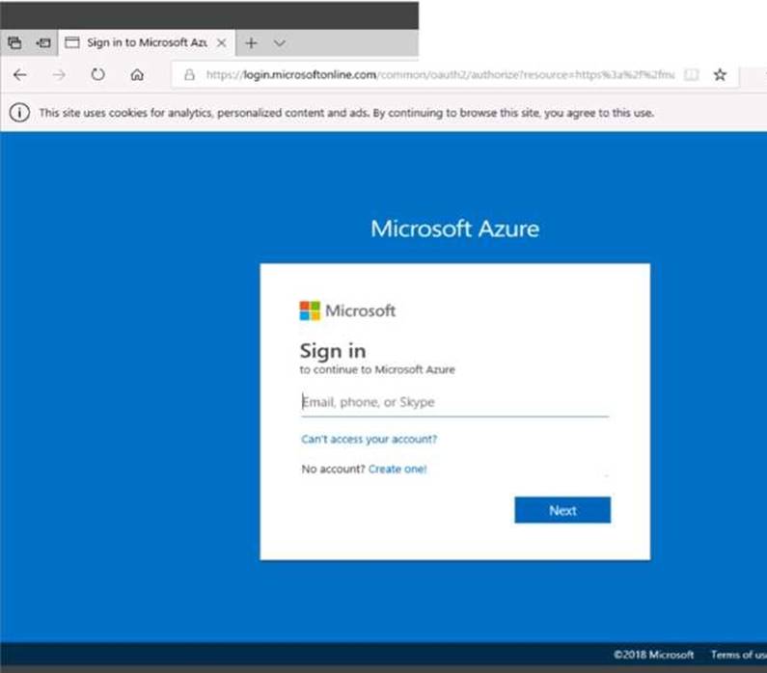The width and height of the screenshot is (767, 673).
Task: View site security lock information
Action: coord(189,75)
